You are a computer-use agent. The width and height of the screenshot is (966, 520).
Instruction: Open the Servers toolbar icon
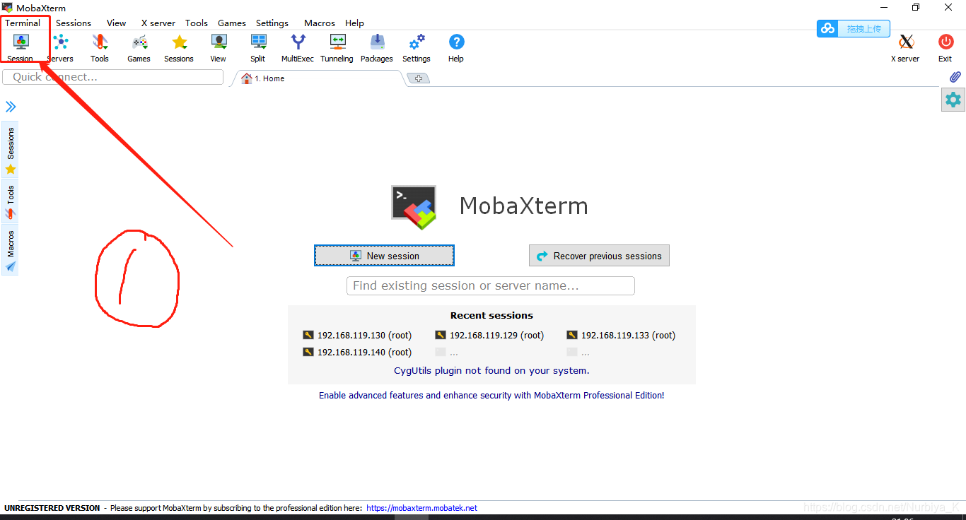coord(60,47)
